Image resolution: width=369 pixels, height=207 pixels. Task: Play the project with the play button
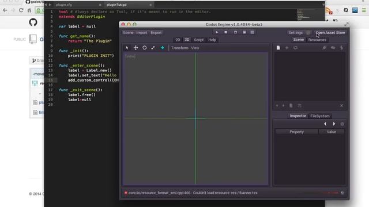click(217, 32)
